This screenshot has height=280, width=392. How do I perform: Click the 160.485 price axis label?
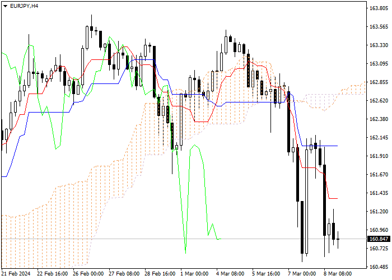(x=379, y=267)
